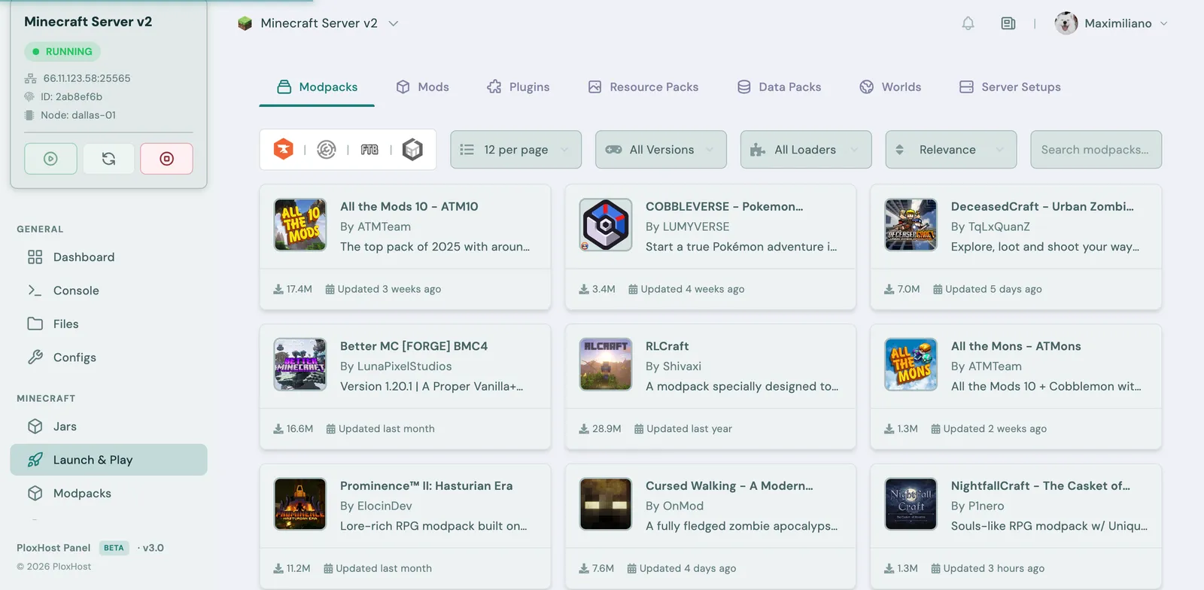The image size is (1204, 590).
Task: Click the Better MC pack thumbnail
Action: coord(300,365)
